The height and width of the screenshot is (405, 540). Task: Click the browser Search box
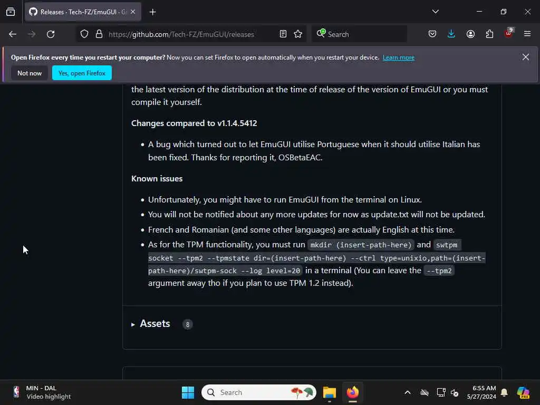click(360, 34)
